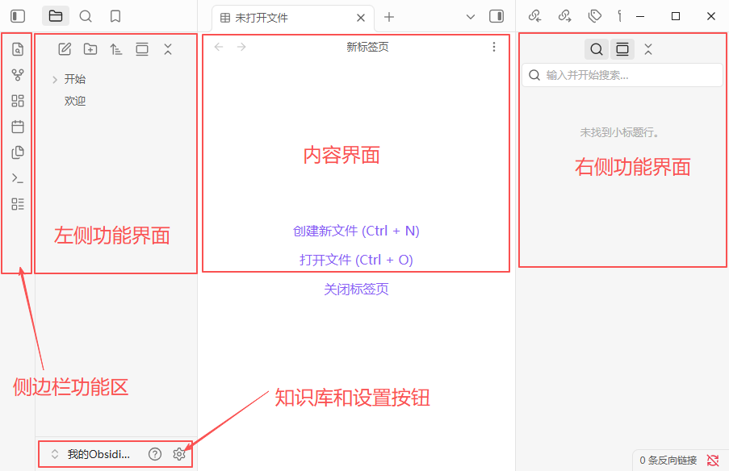Screen dimensions: 729x471
Task: Open settings gear icon
Action: (x=179, y=454)
